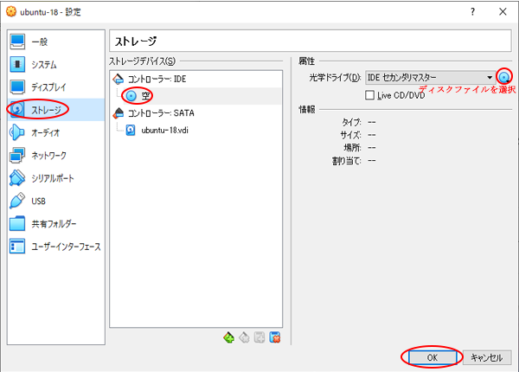Click the 共有フォルダー category label
This screenshot has width=519, height=372.
[x=54, y=224]
